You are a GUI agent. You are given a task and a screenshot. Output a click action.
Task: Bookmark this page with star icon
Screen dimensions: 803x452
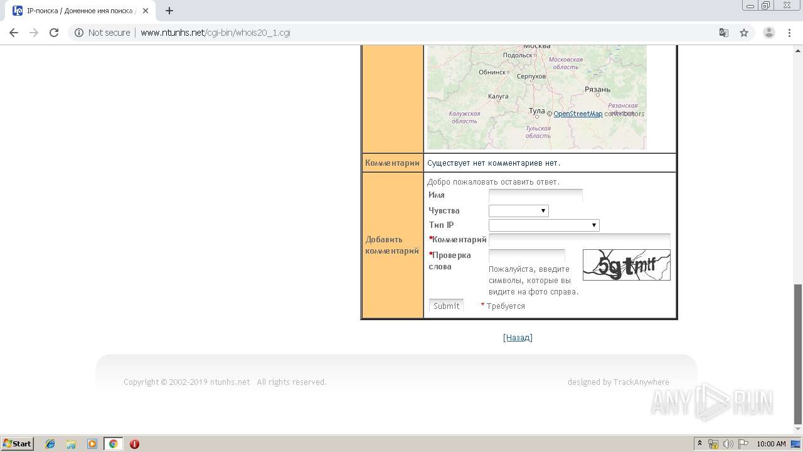pyautogui.click(x=744, y=33)
